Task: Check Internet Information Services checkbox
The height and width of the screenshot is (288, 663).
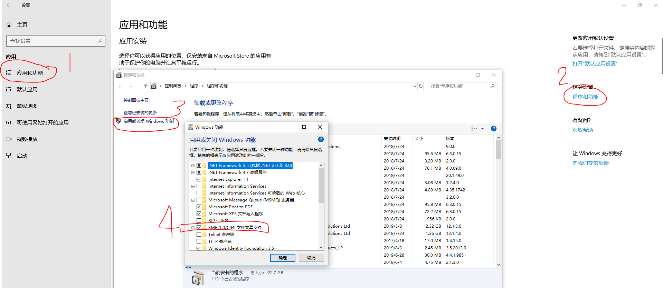Action: pos(199,186)
